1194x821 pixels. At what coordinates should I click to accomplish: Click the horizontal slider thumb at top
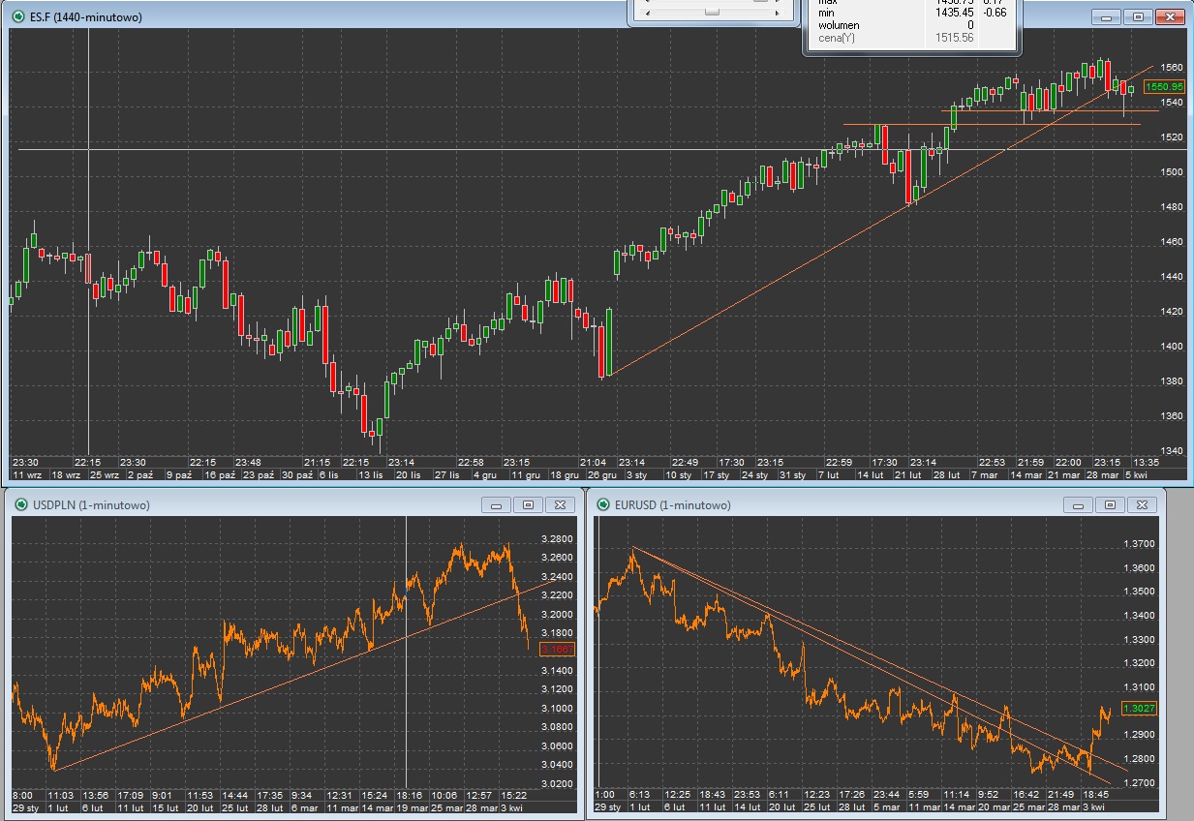[x=712, y=12]
